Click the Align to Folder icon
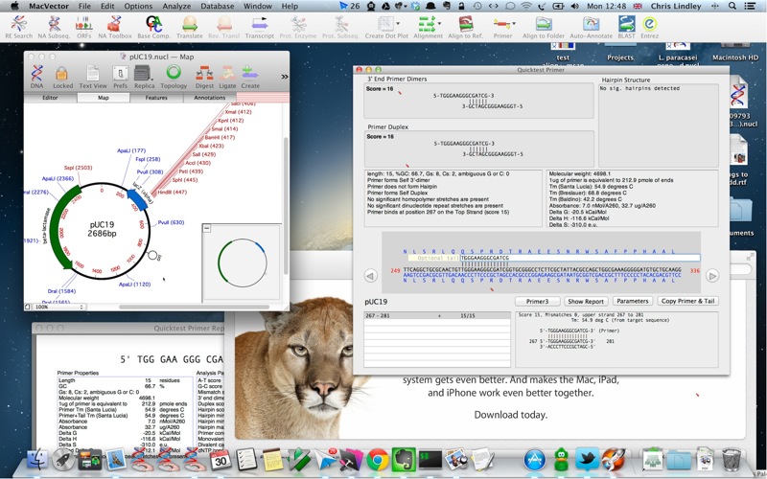Viewport: 767px width, 479px height. (x=543, y=27)
